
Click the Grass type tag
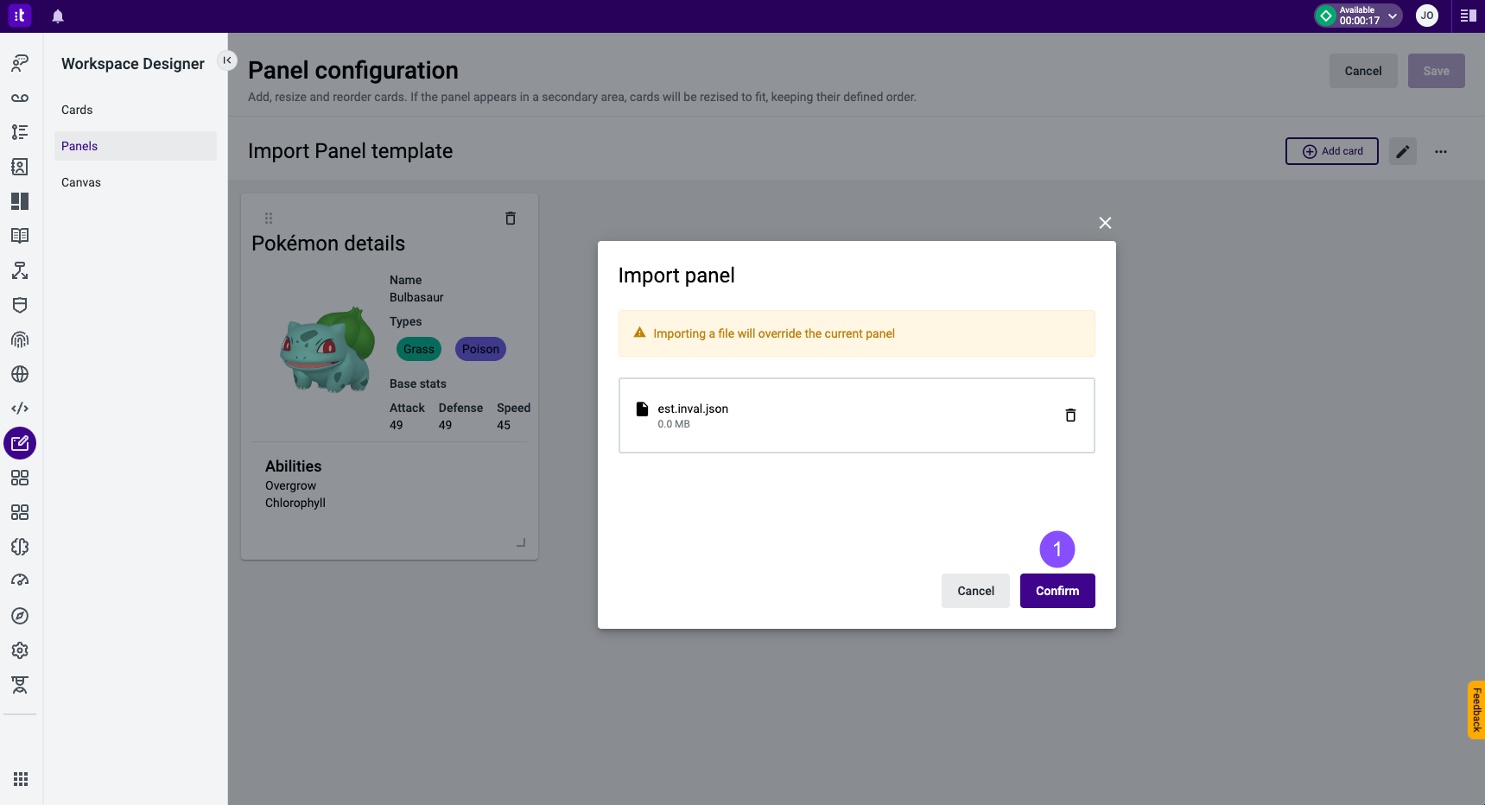point(419,349)
